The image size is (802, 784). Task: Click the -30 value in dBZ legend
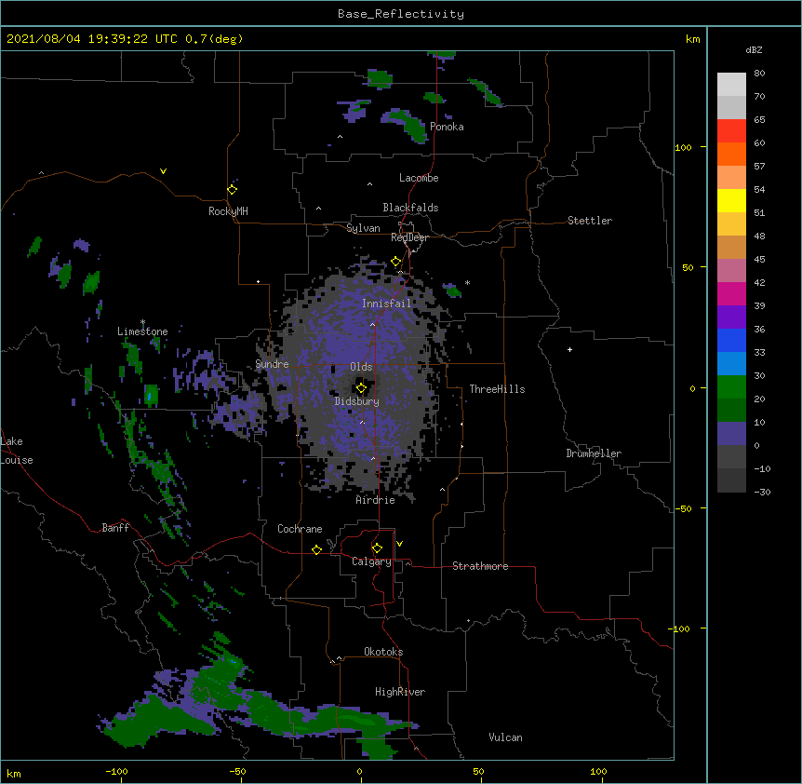(x=762, y=493)
